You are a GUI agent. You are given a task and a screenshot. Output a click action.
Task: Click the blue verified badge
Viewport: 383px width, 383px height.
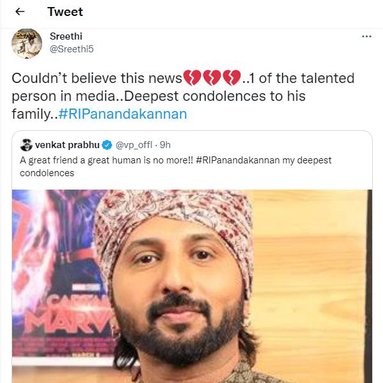tap(108, 145)
